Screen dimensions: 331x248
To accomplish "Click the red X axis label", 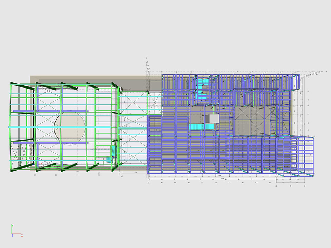I will 22,235.
